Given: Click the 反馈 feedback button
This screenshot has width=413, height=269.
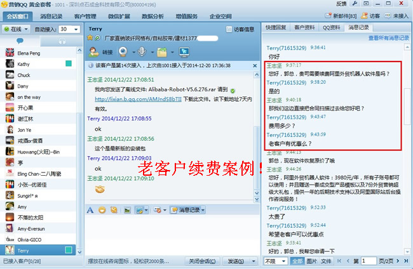Looking at the screenshot, I should pos(341,4).
